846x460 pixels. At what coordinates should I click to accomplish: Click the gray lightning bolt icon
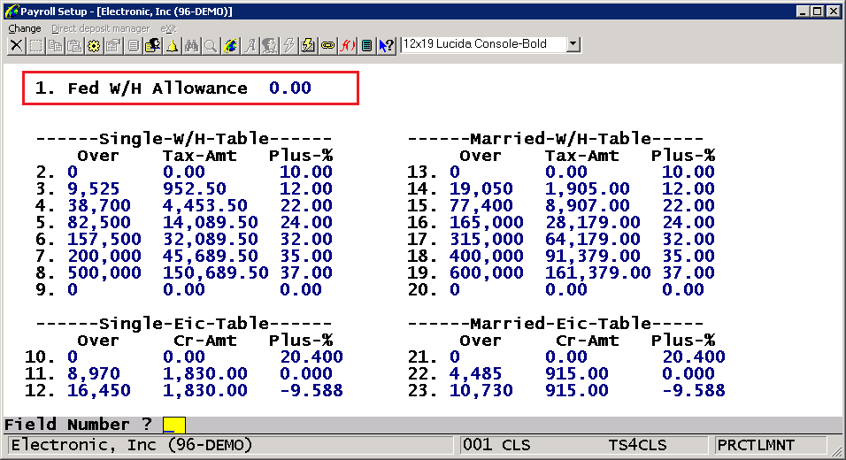tap(288, 45)
